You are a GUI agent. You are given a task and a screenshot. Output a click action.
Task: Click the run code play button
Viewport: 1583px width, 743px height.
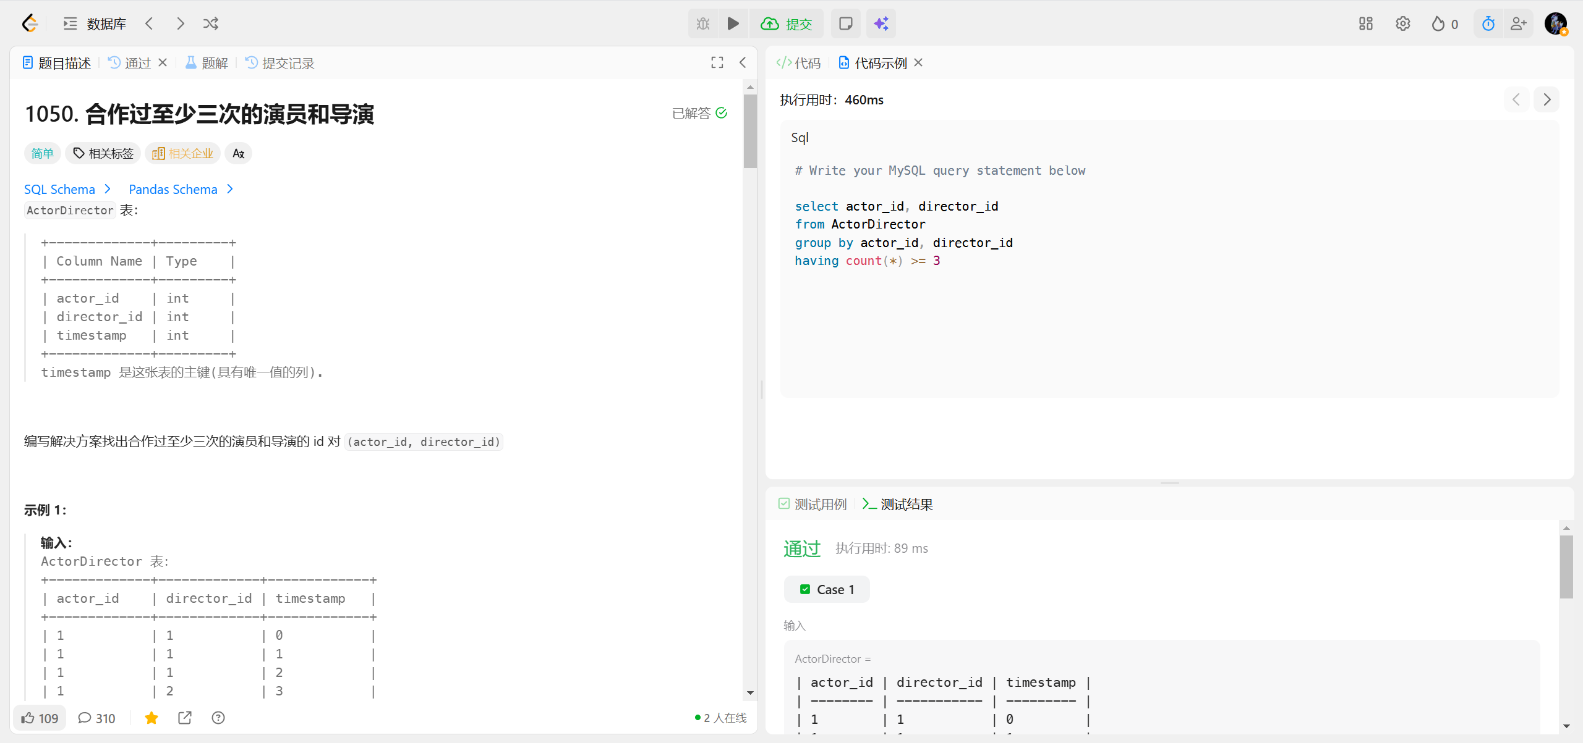point(733,23)
